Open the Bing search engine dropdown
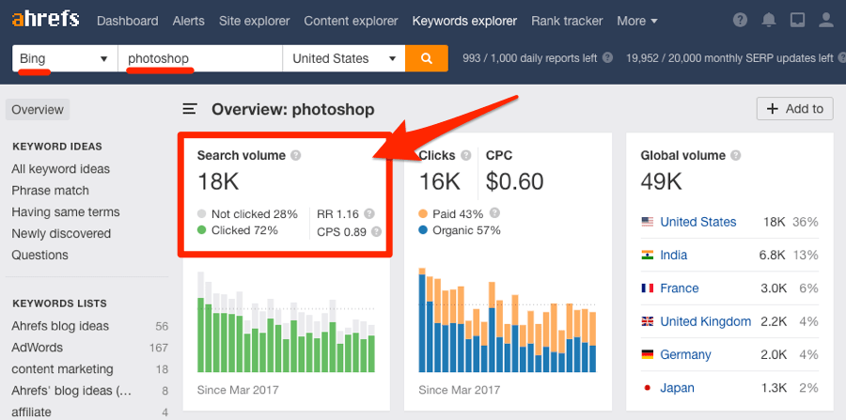This screenshot has width=846, height=420. pyautogui.click(x=65, y=58)
